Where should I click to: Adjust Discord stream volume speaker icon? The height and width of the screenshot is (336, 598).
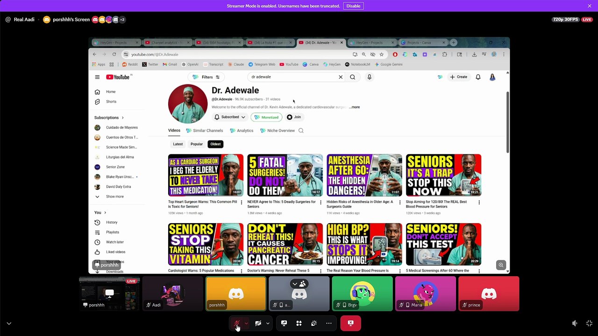click(x=575, y=323)
